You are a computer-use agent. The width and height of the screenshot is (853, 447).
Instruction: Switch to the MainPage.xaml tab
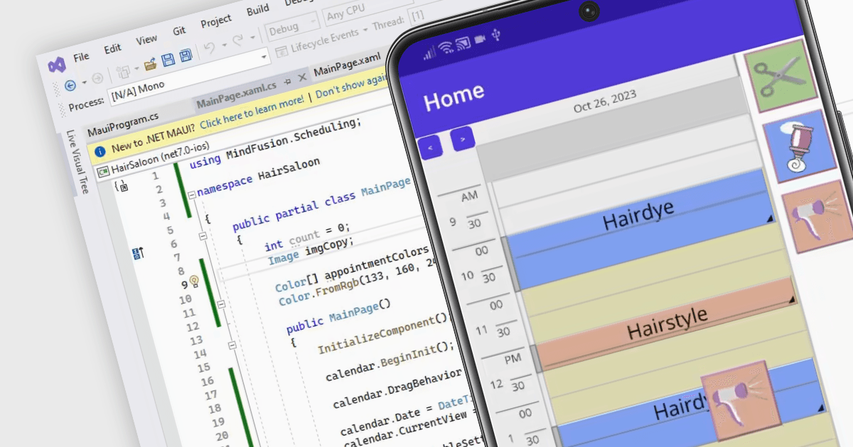[347, 65]
